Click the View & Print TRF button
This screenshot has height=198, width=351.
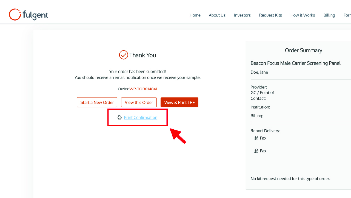[x=179, y=102]
